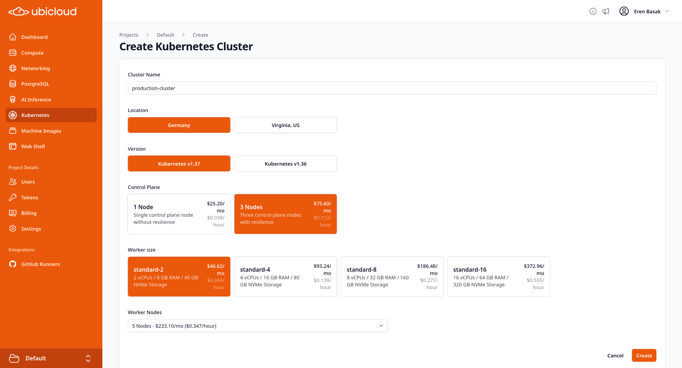Select Virginia, US location
The image size is (682, 368).
(285, 125)
